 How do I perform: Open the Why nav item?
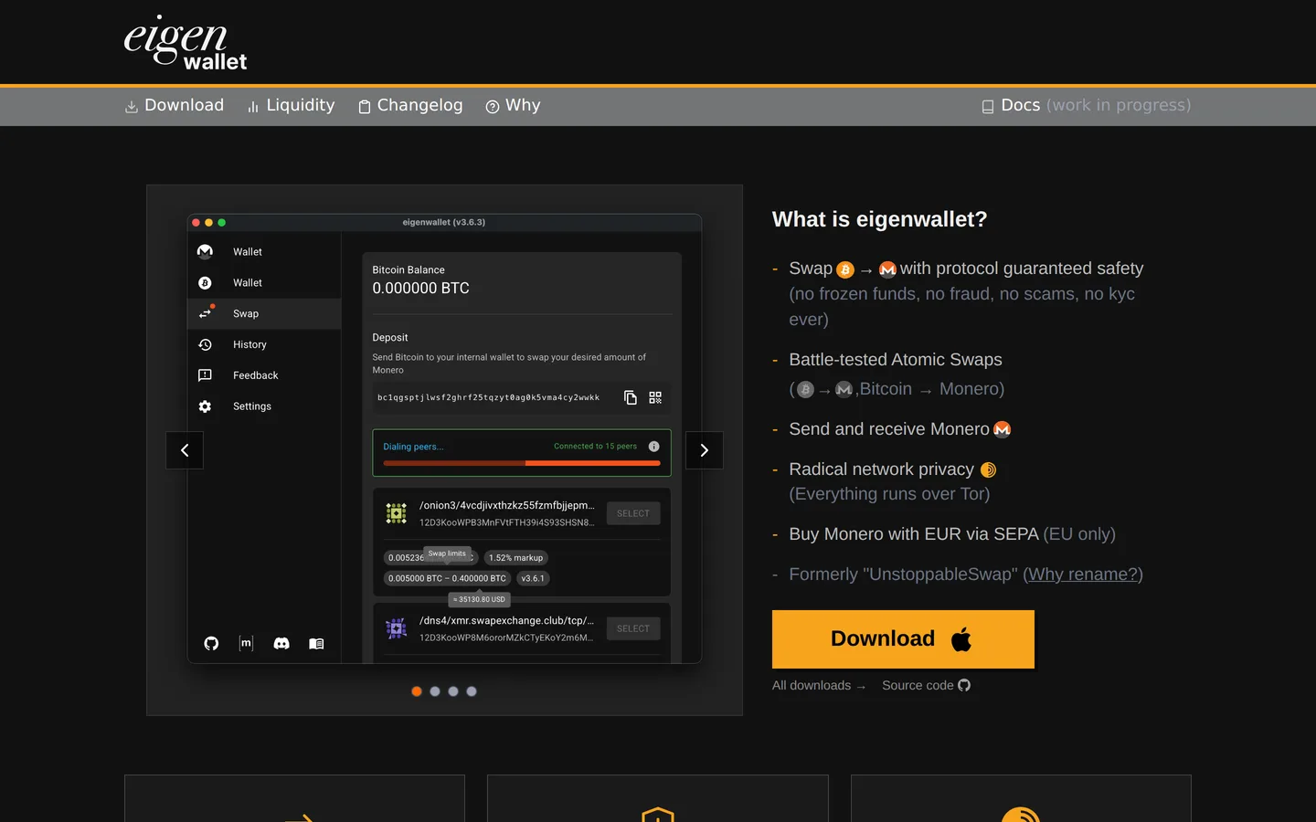coord(513,106)
